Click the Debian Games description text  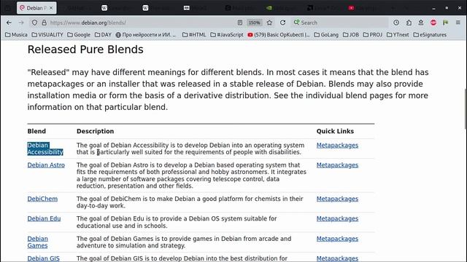point(184,242)
